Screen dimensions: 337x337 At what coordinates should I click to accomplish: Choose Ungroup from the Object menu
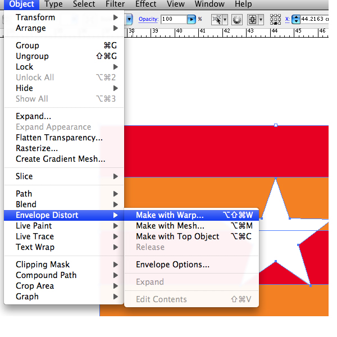point(64,56)
